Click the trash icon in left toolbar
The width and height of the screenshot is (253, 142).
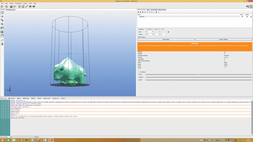pos(2,44)
